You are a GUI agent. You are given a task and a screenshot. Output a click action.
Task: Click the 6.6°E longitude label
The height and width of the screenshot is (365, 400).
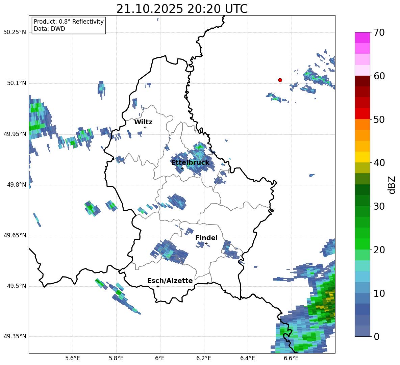tap(291, 358)
